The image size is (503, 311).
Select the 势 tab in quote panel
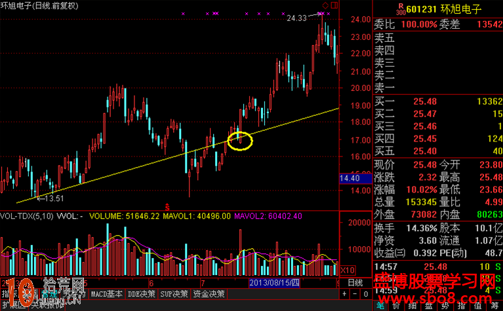445,306
